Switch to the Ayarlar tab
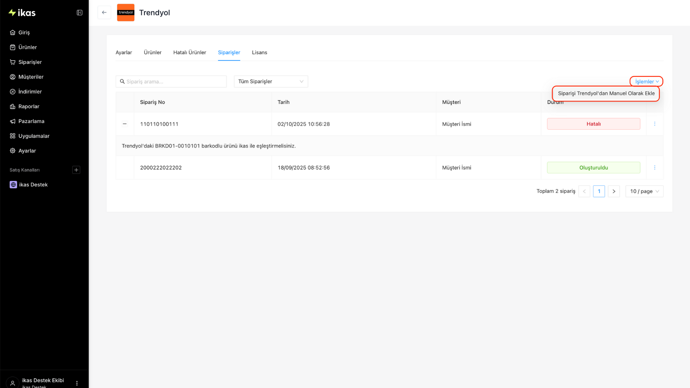 (x=124, y=52)
